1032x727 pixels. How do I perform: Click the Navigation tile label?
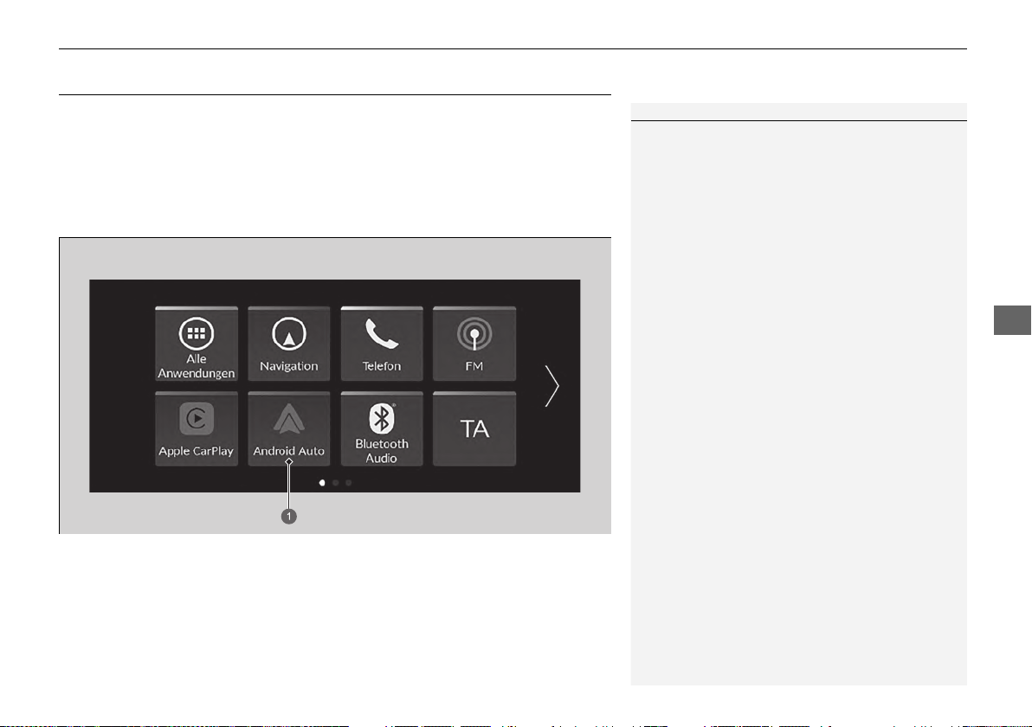click(x=289, y=366)
